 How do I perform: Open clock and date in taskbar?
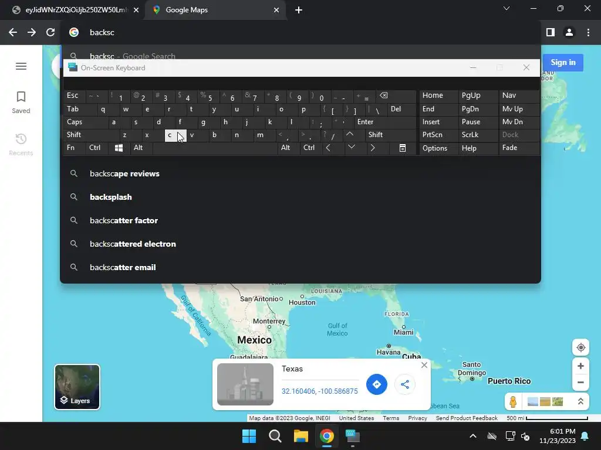tap(558, 436)
